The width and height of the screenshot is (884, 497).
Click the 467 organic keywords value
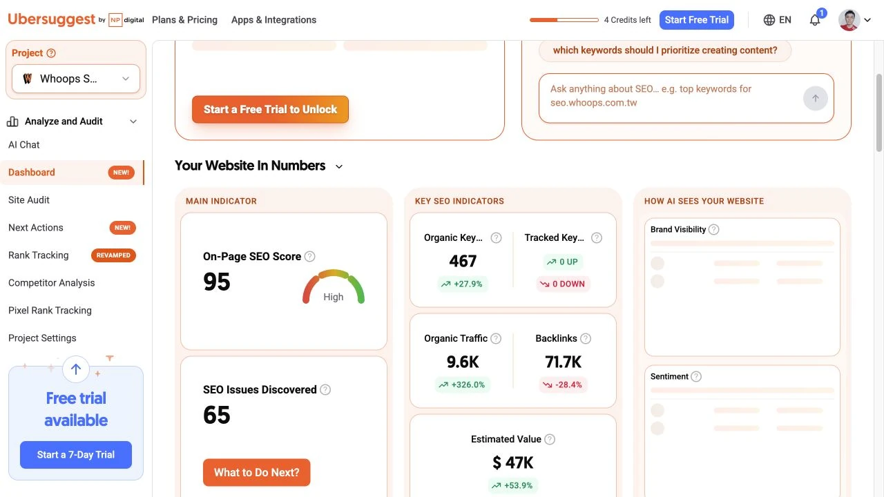(x=463, y=261)
